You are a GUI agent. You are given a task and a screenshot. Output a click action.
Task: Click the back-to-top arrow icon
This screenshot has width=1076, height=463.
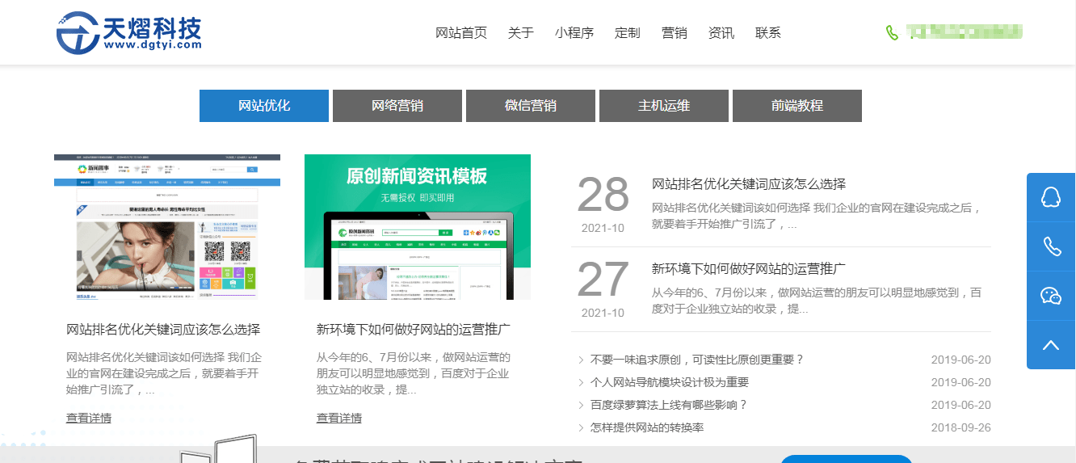(x=1050, y=345)
